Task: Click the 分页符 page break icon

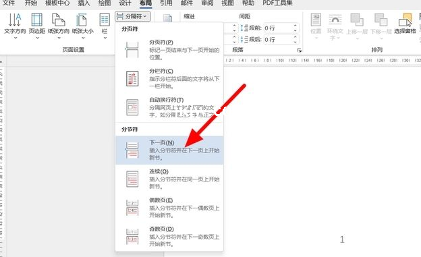Action: tap(132, 50)
